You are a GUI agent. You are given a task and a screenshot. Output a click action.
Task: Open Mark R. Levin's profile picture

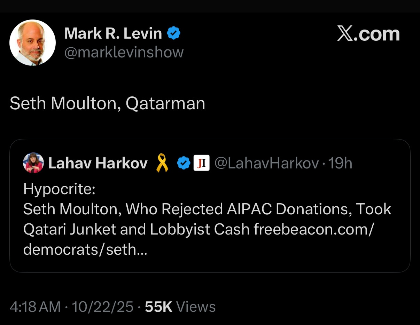pyautogui.click(x=32, y=43)
